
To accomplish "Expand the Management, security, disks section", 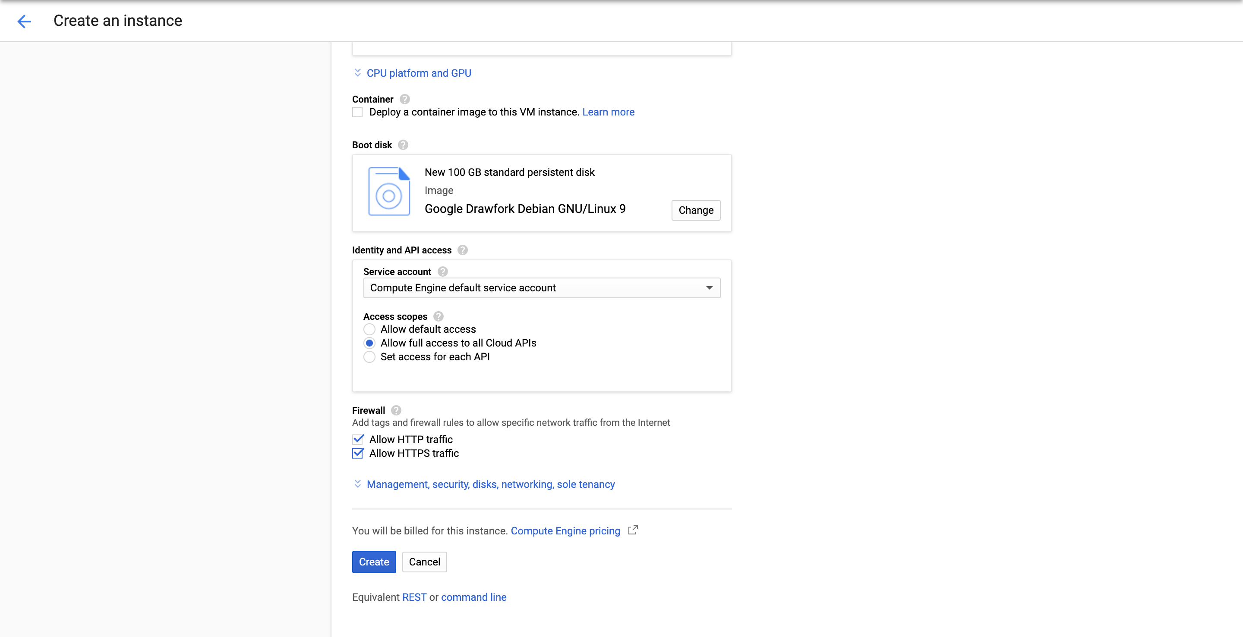I will 490,484.
